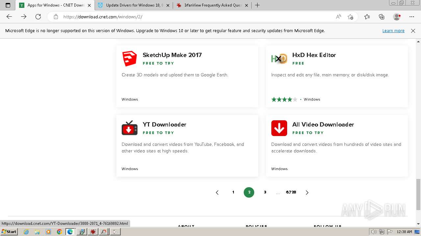Open All Video Downloader title link
The width and height of the screenshot is (421, 236).
323,125
